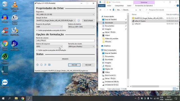Open OneDrive in the navigation pane
The height and width of the screenshot is (101, 180).
107,46
